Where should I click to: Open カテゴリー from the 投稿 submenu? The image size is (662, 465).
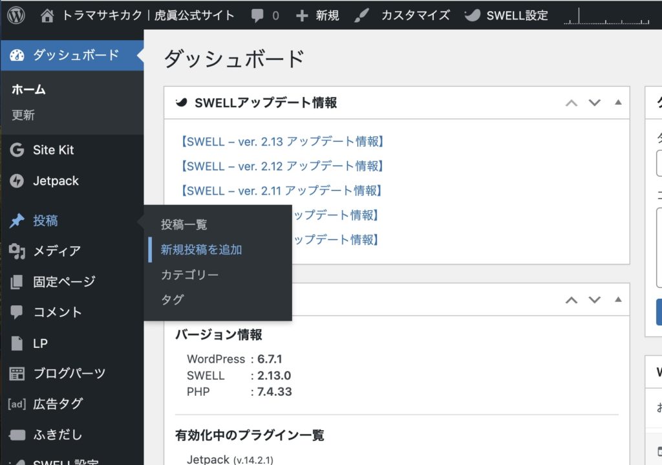191,274
